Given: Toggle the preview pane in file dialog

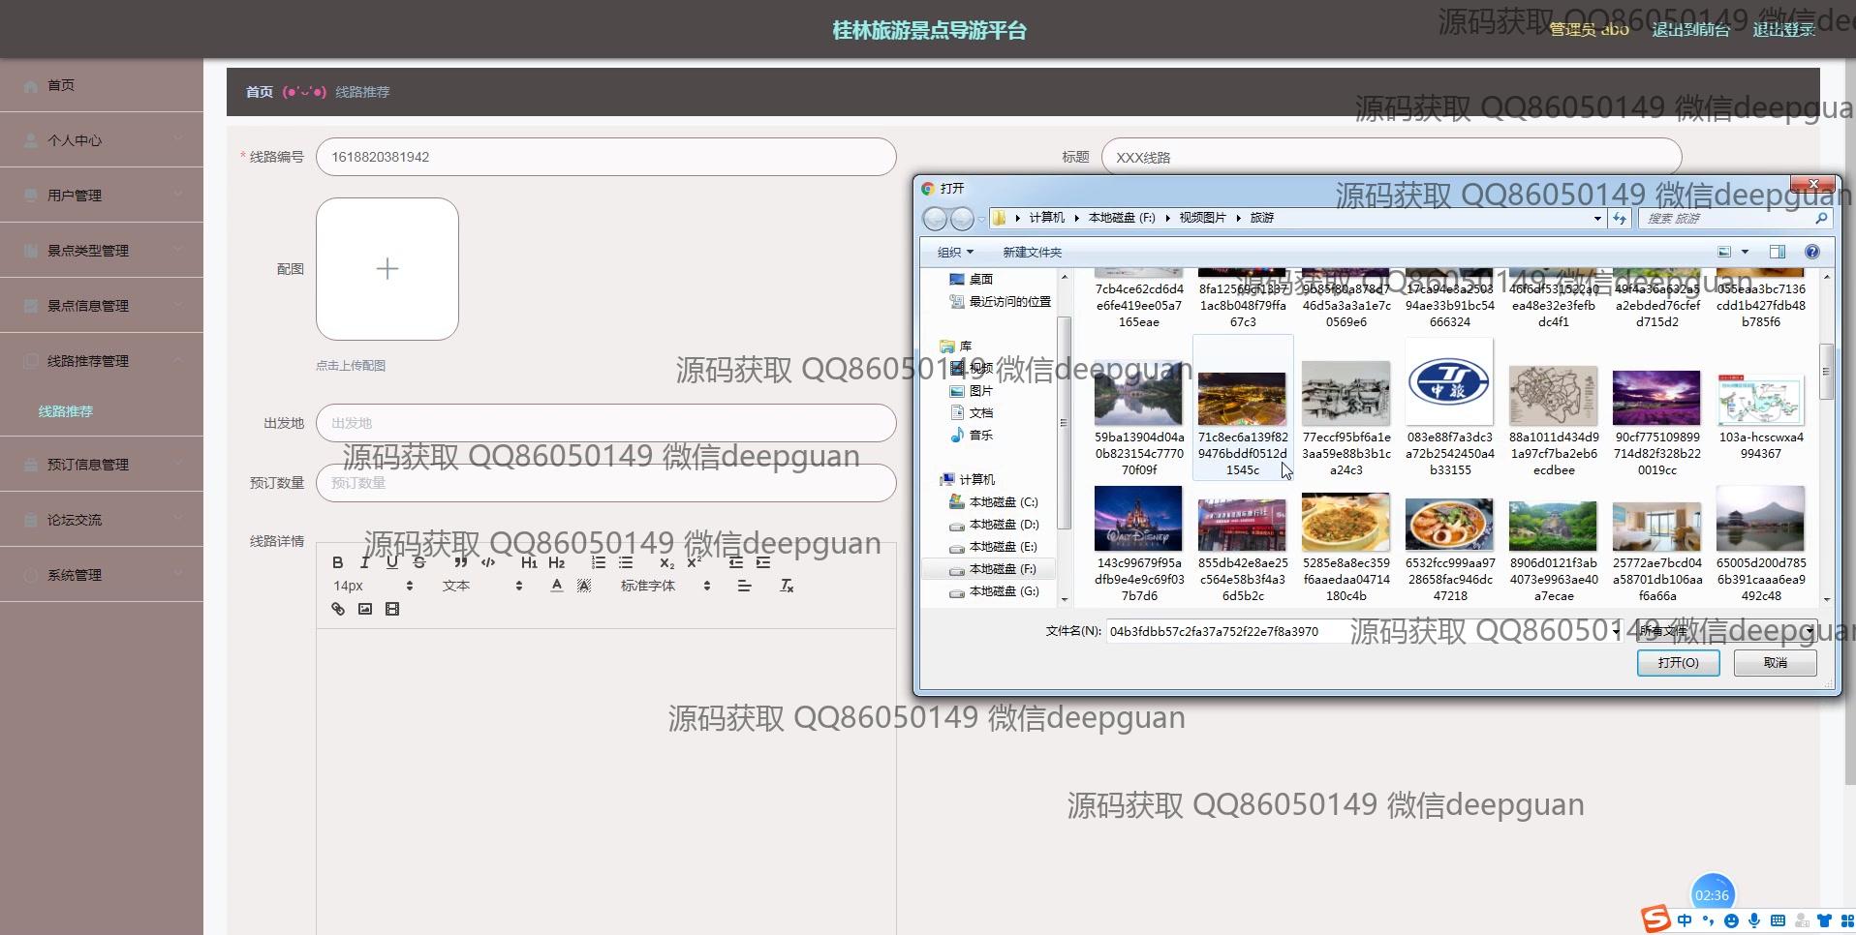Looking at the screenshot, I should point(1777,252).
